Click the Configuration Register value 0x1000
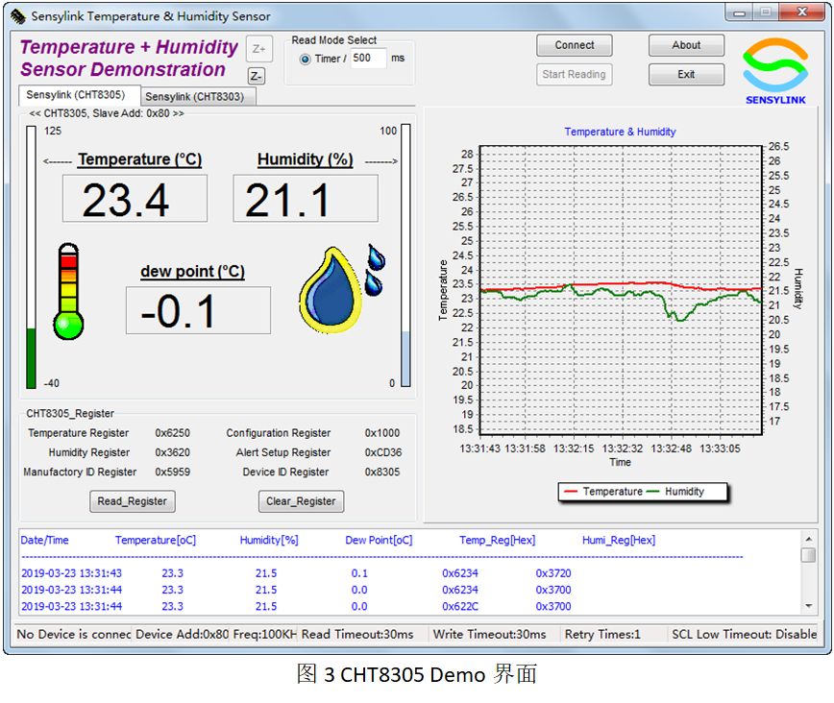Image resolution: width=834 pixels, height=703 pixels. pos(381,433)
